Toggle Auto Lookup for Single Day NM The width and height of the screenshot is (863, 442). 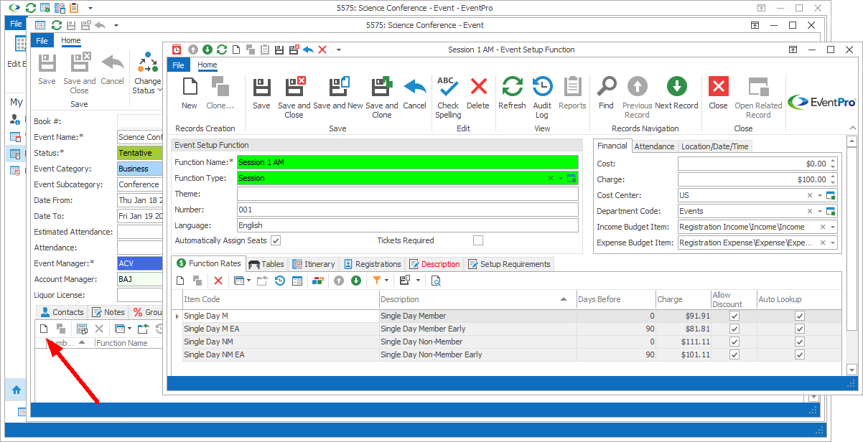pos(800,342)
